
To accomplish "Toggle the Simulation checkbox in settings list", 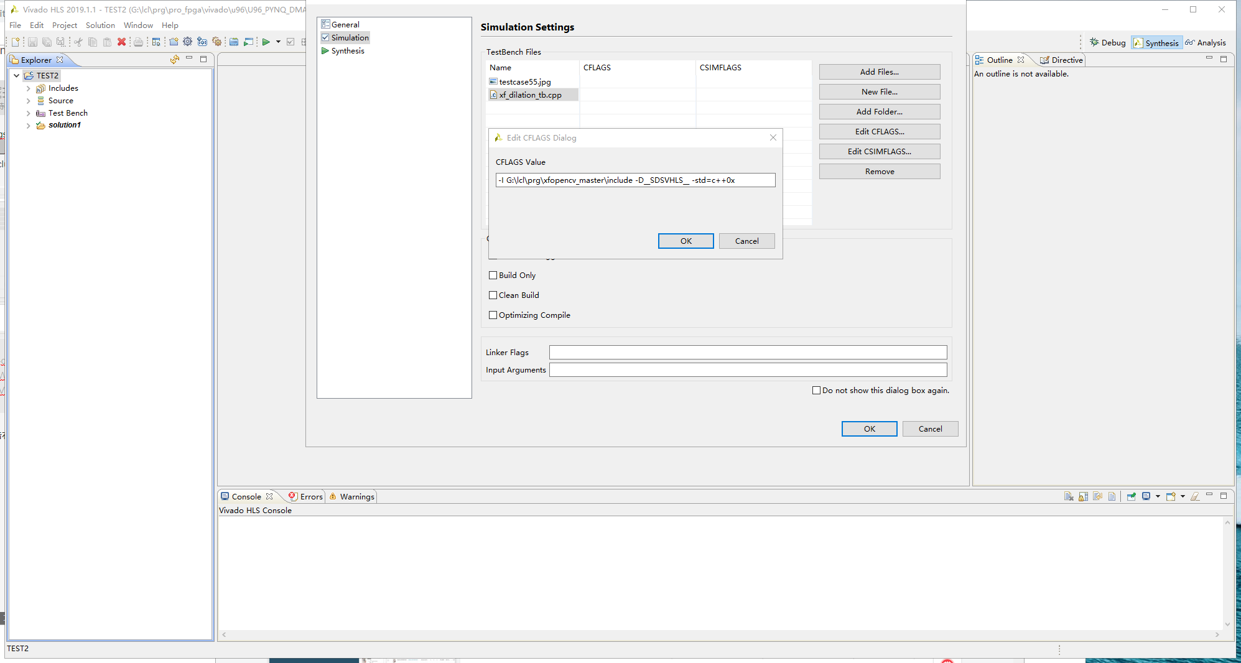I will tap(325, 37).
